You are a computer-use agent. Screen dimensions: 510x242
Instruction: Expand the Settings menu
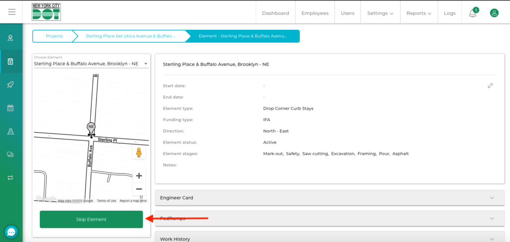coord(380,13)
